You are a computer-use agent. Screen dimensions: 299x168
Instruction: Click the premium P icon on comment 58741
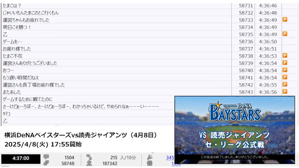[x=285, y=77]
